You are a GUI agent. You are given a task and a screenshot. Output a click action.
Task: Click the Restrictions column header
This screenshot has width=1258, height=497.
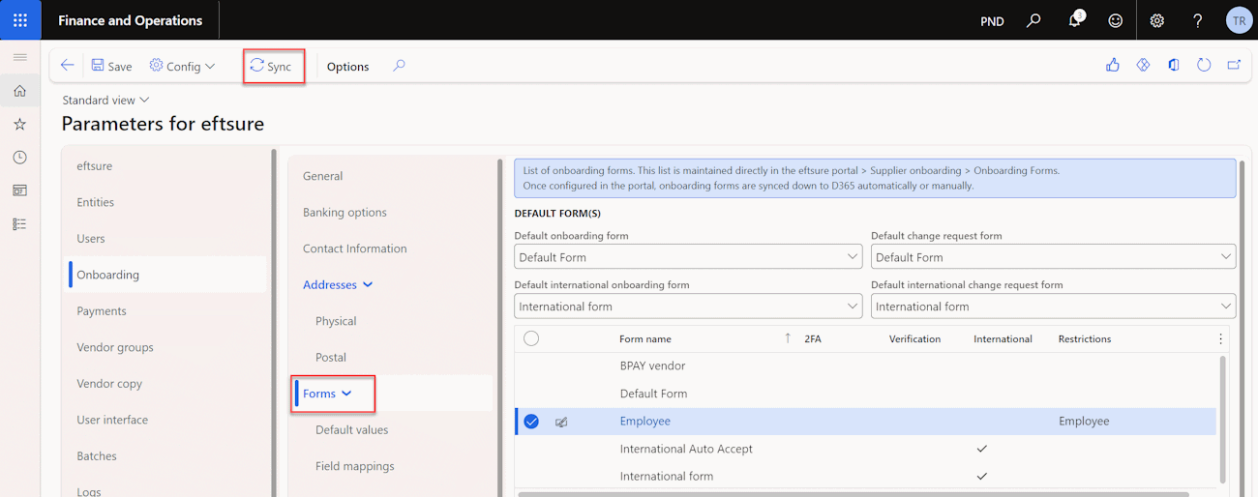click(1084, 338)
